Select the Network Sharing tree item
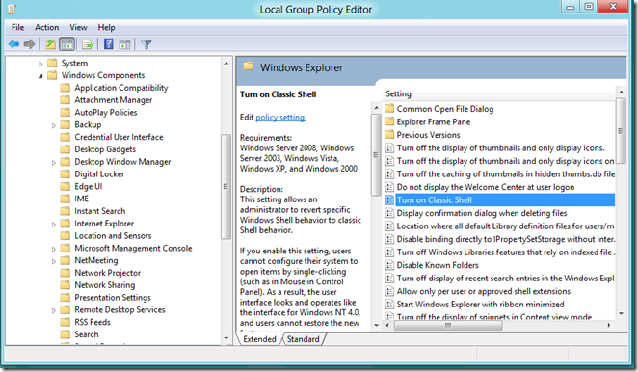638x372 pixels. (x=105, y=285)
